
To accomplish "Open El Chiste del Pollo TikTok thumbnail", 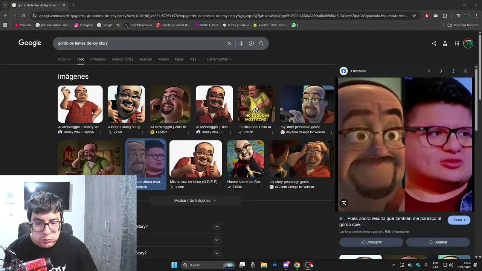I will coord(256,104).
